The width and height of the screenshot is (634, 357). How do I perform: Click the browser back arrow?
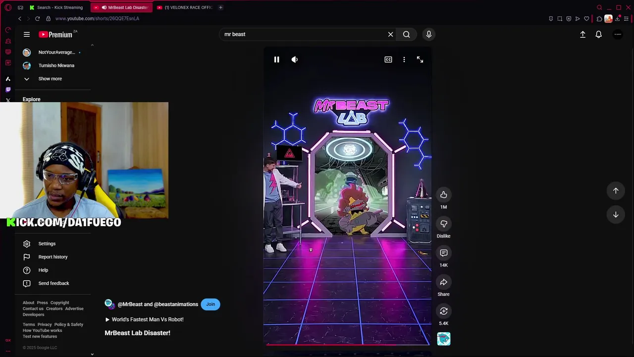coord(20,19)
